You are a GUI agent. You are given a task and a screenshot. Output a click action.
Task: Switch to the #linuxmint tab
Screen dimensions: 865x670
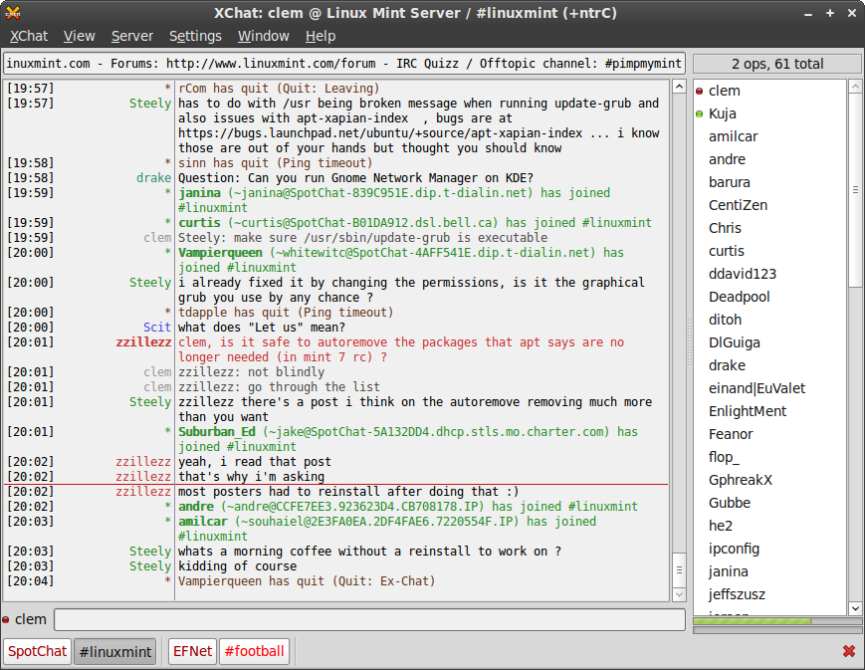coord(114,651)
